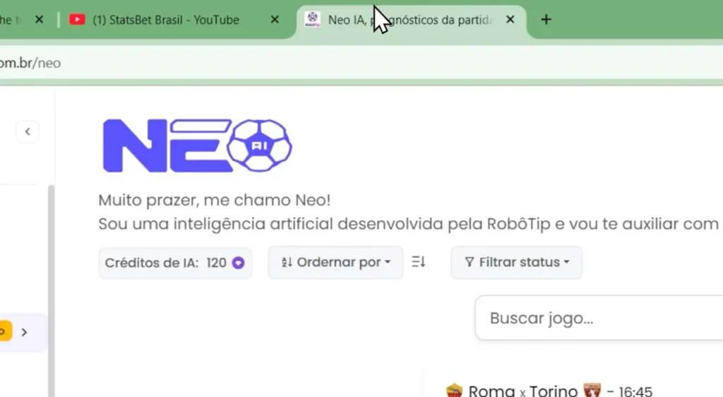Click the RobôTip favicon on the Neo IA tab
The image size is (723, 397).
313,20
